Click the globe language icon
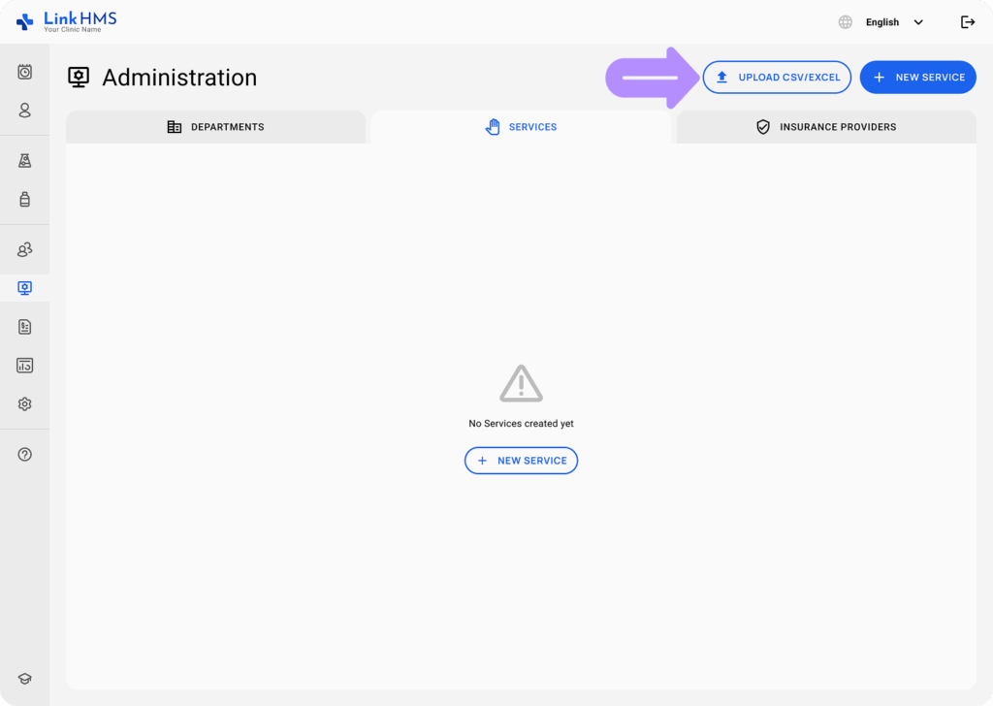993x706 pixels. [x=846, y=22]
